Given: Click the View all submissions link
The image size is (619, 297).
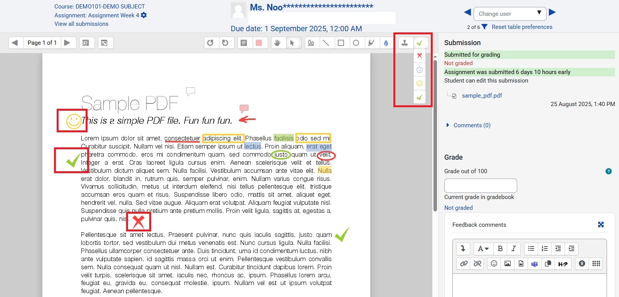Looking at the screenshot, I should [x=81, y=24].
